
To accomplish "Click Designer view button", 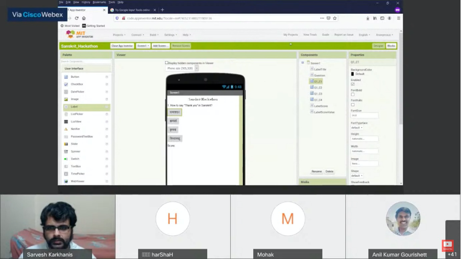I will pos(378,46).
